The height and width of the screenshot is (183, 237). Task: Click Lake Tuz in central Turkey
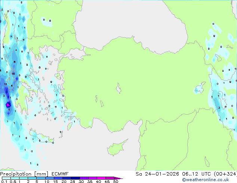119,89
